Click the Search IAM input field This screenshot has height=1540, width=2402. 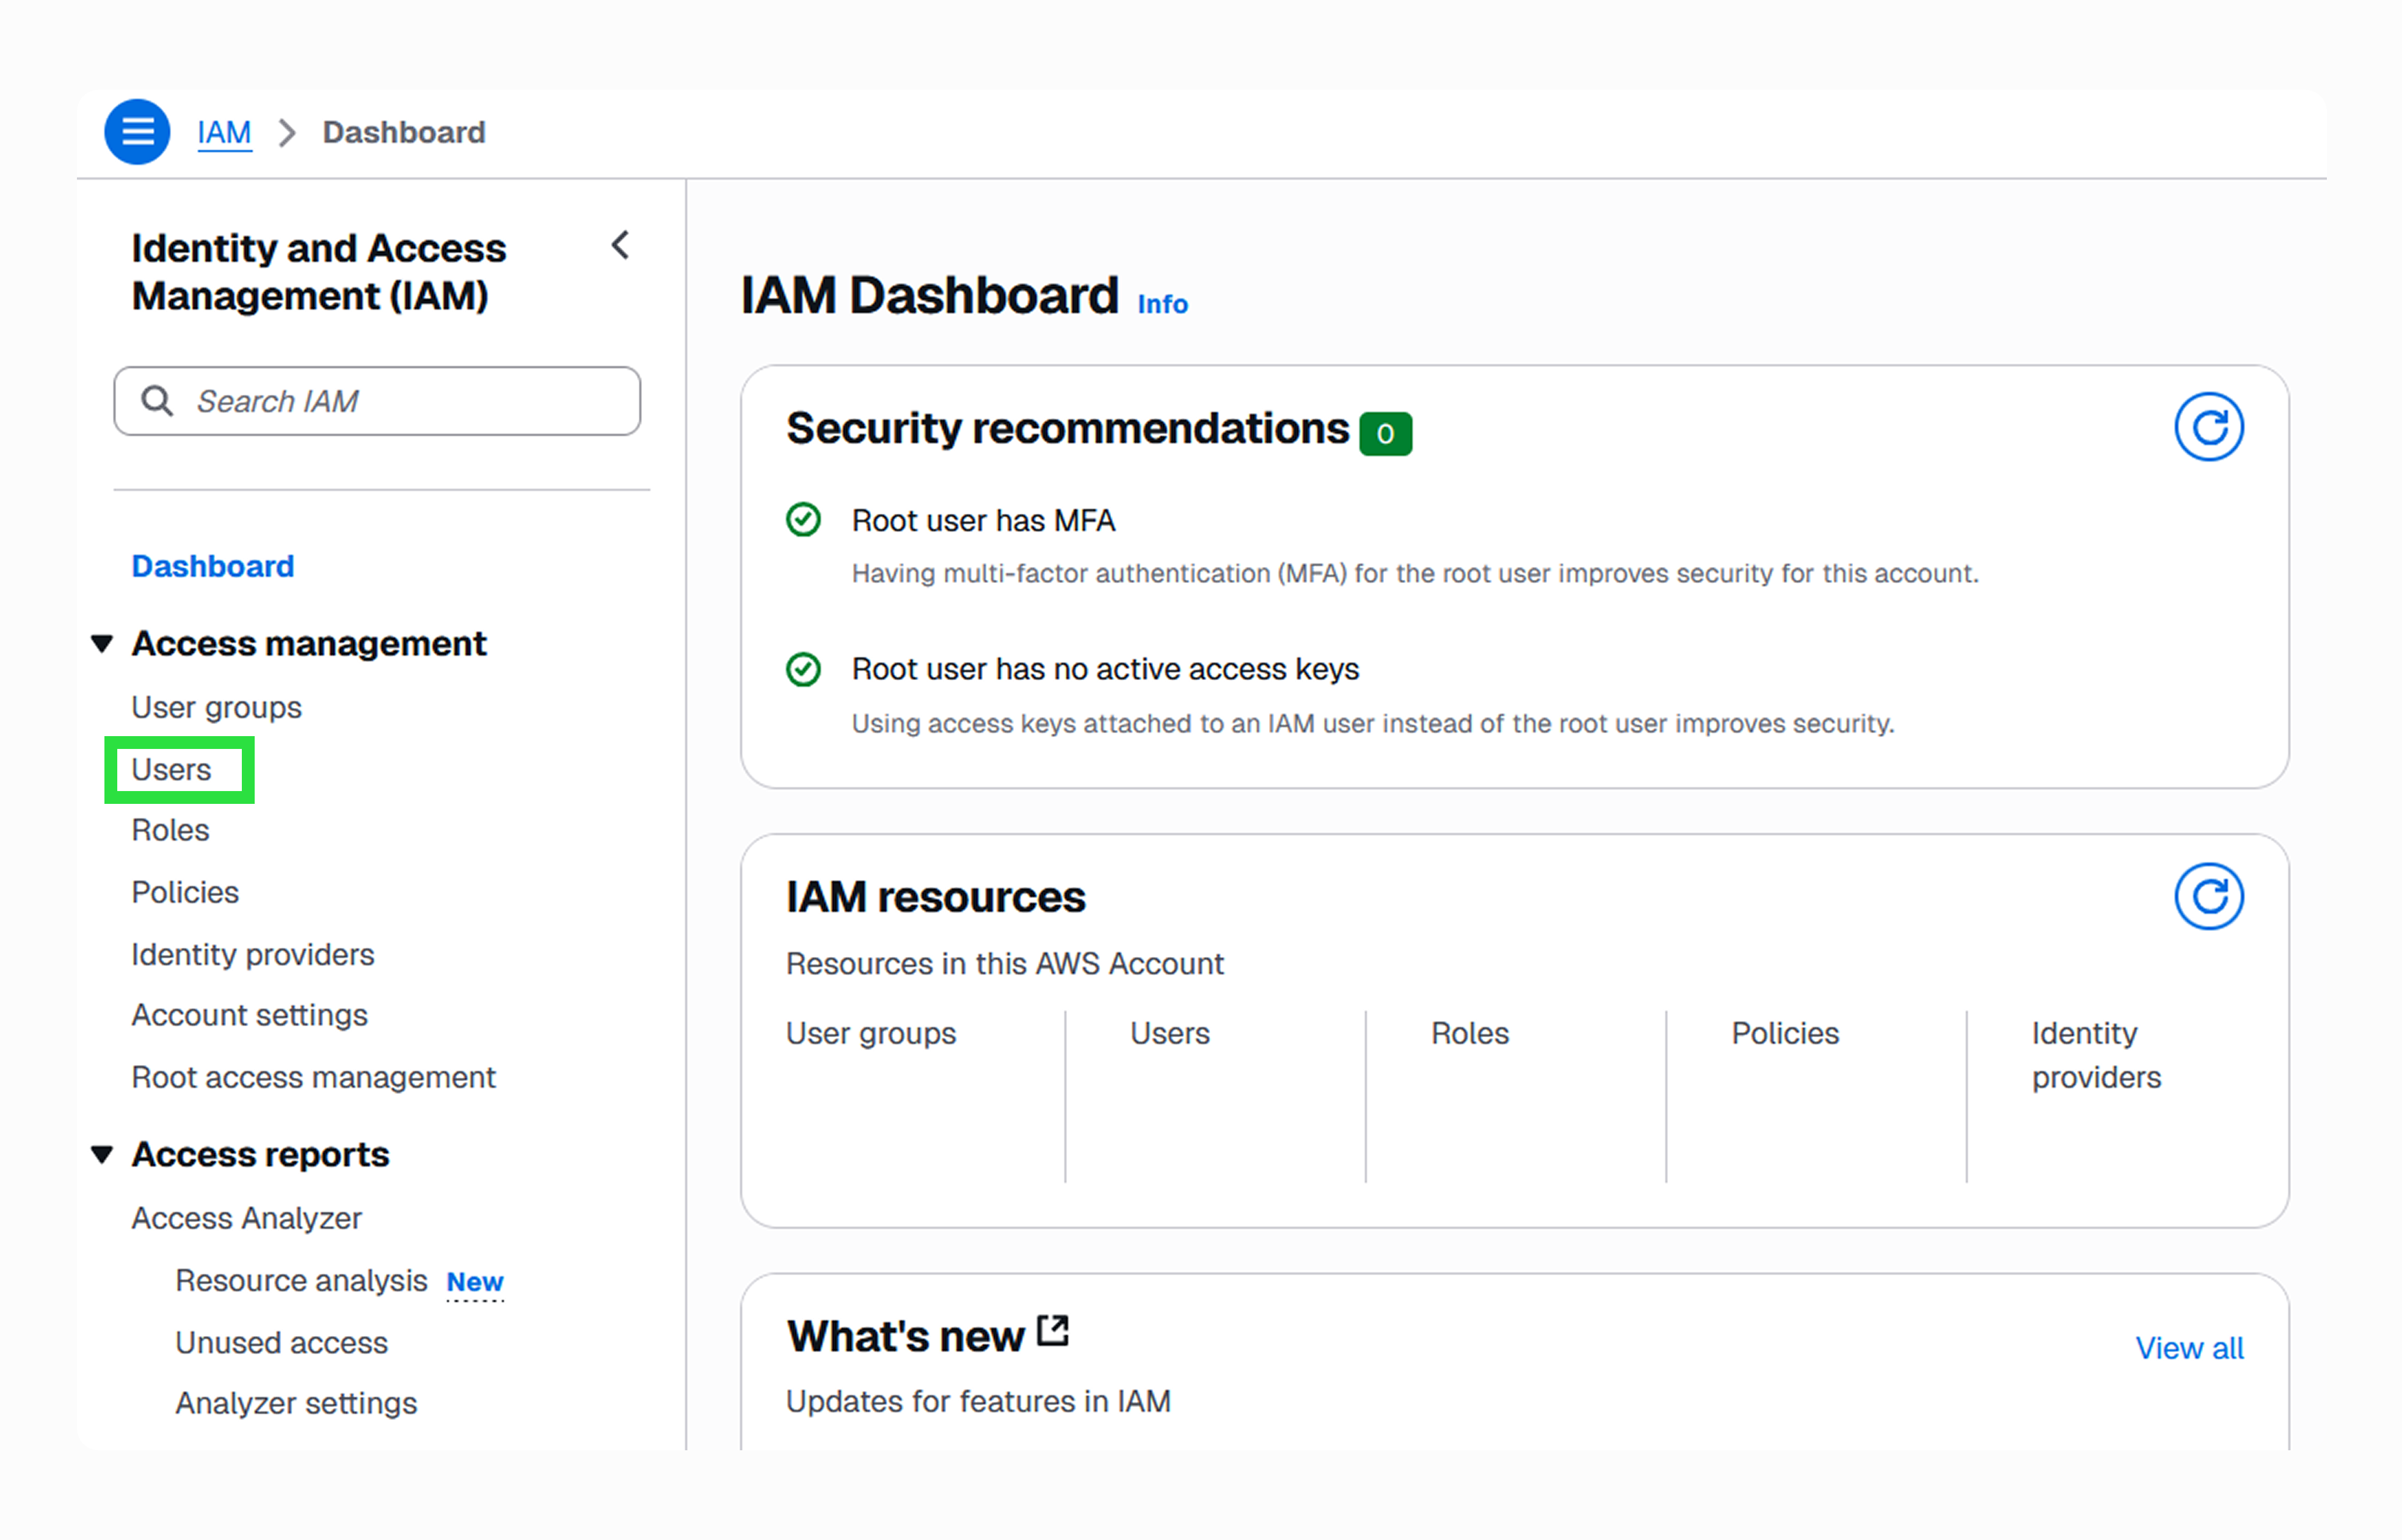[x=377, y=401]
